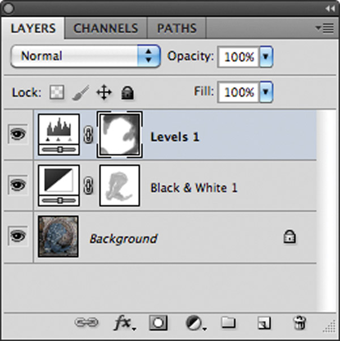Open the Opacity slider dropdown arrow
The height and width of the screenshot is (341, 340).
click(x=266, y=57)
